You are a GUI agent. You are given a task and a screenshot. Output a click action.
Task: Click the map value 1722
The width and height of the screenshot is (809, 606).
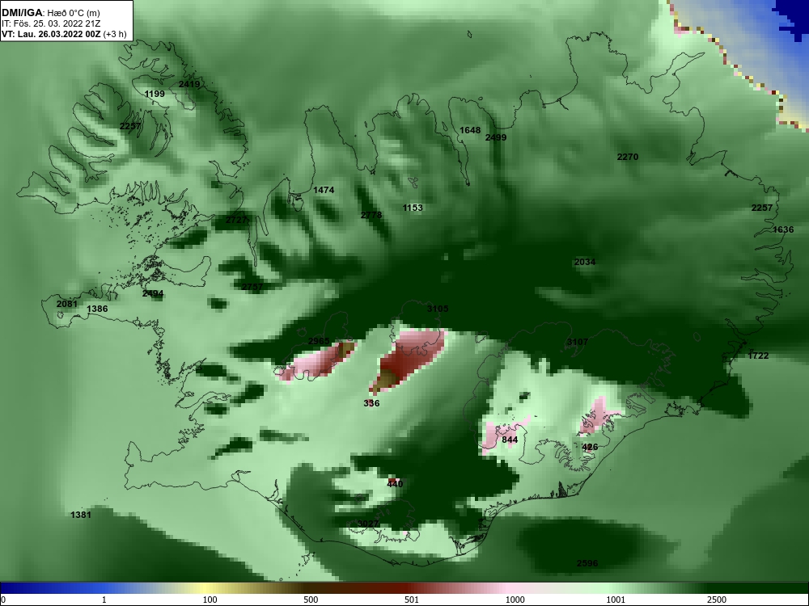tap(759, 356)
